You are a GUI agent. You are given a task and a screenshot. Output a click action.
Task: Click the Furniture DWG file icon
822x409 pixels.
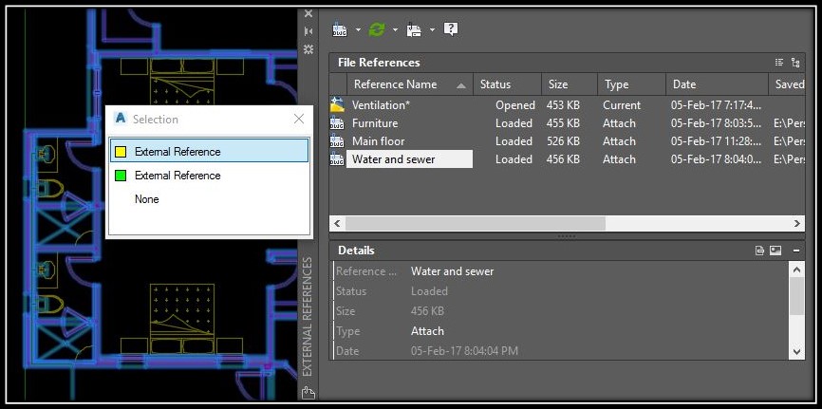click(337, 123)
